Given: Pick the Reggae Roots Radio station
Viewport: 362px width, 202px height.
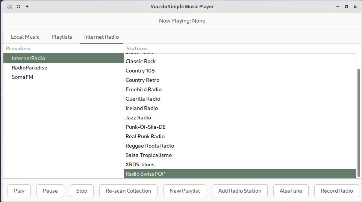Looking at the screenshot, I should tap(150, 146).
